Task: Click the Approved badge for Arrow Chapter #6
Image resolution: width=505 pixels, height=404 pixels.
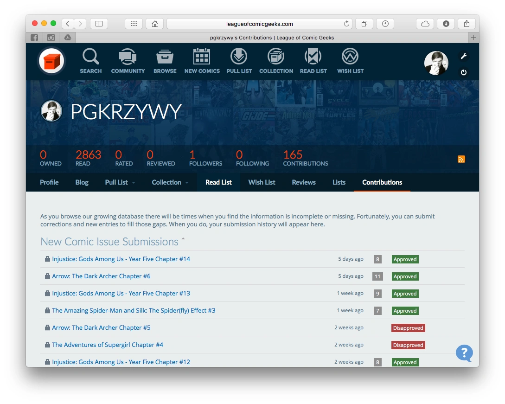Action: (x=405, y=276)
